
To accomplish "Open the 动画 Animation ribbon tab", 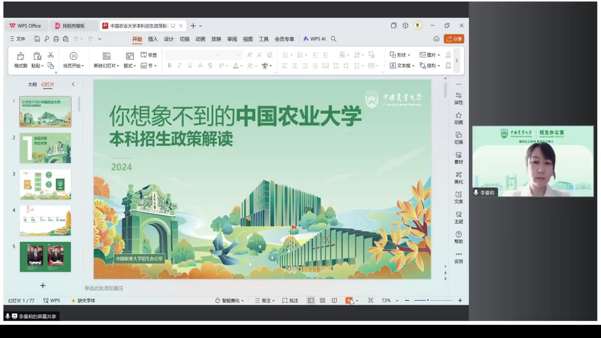I will (200, 39).
